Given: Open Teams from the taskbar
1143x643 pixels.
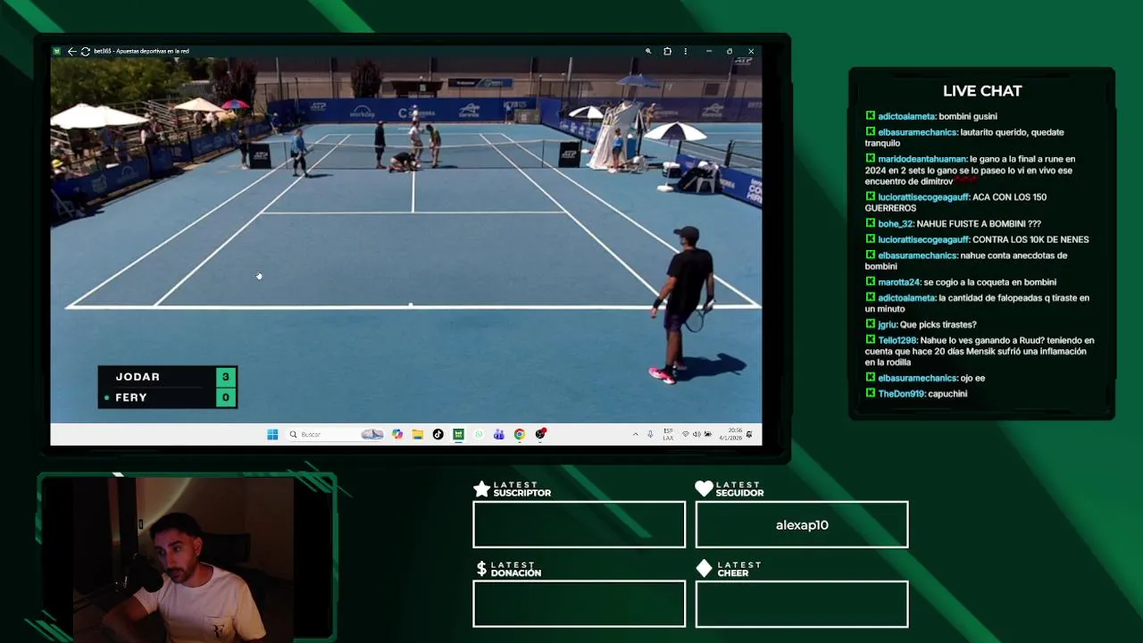Looking at the screenshot, I should tap(498, 434).
